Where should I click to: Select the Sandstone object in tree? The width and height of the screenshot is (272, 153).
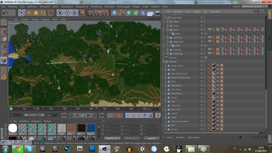176,94
